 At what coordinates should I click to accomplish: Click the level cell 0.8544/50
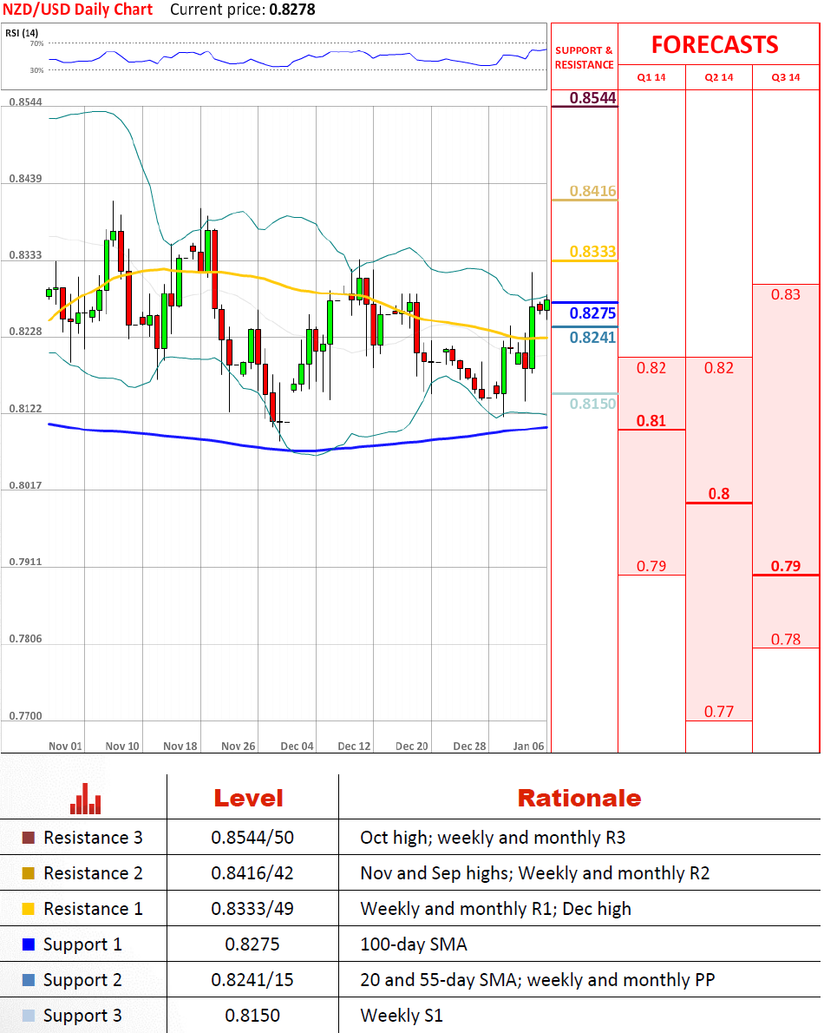(252, 838)
